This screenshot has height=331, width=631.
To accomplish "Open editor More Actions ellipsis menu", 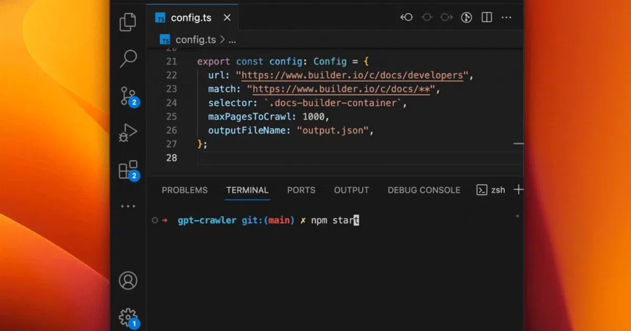I will click(x=506, y=17).
